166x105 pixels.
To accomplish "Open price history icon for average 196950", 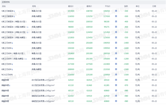I will (x=116, y=43).
